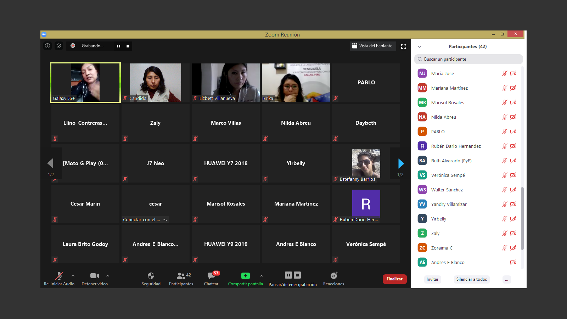The height and width of the screenshot is (319, 567).
Task: Stop the recording at top bar
Action: pyautogui.click(x=128, y=46)
